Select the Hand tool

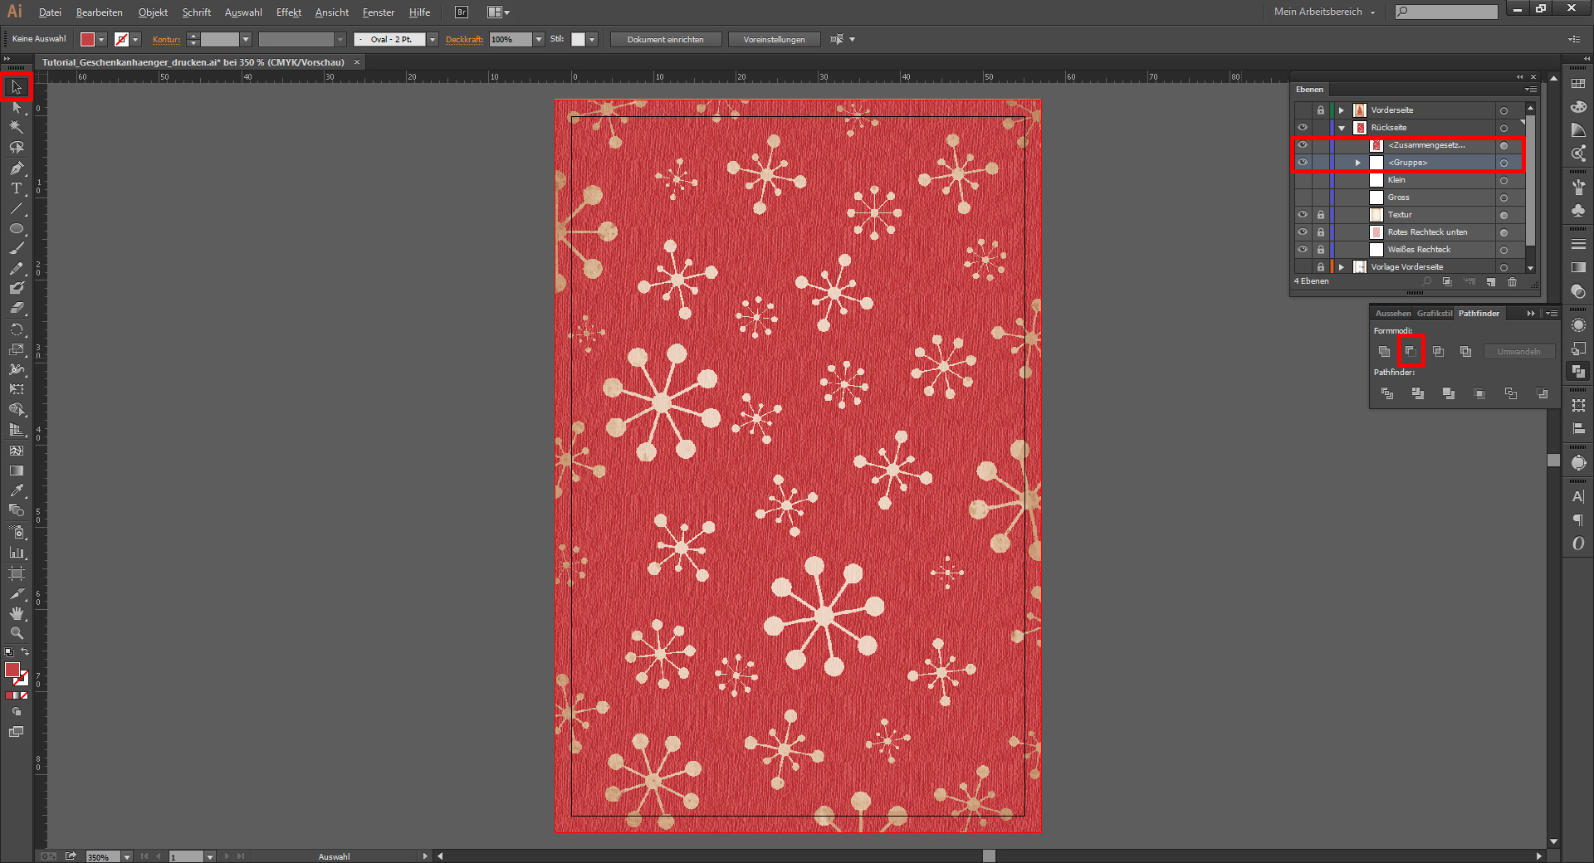16,613
